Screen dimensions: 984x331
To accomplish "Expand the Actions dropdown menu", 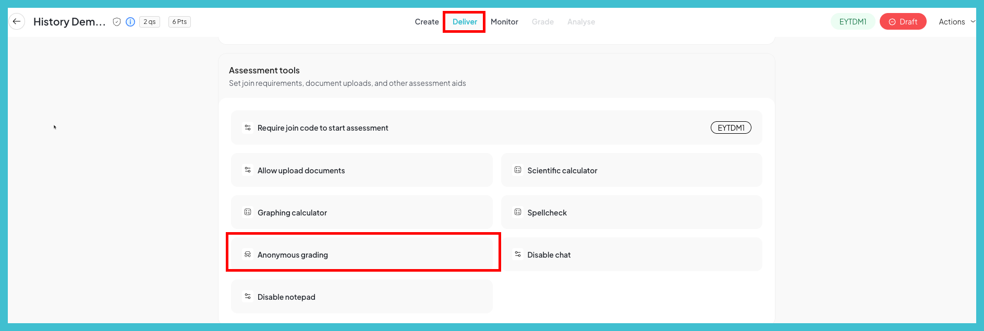I will [x=956, y=22].
